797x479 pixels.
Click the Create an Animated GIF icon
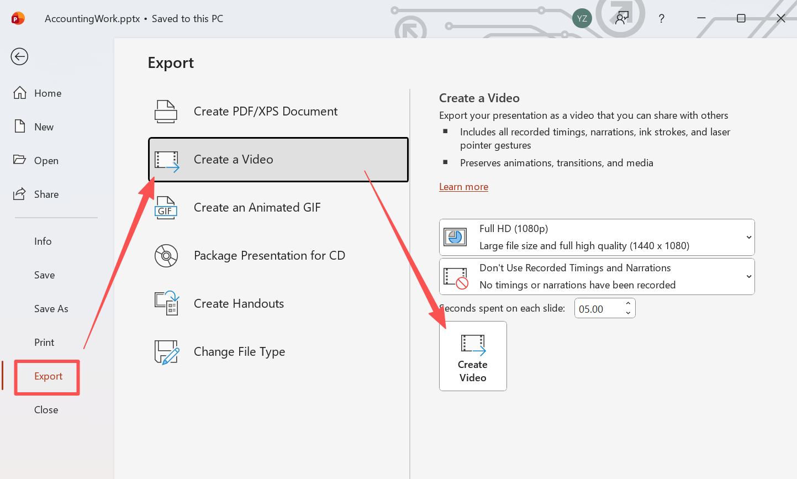coord(166,208)
